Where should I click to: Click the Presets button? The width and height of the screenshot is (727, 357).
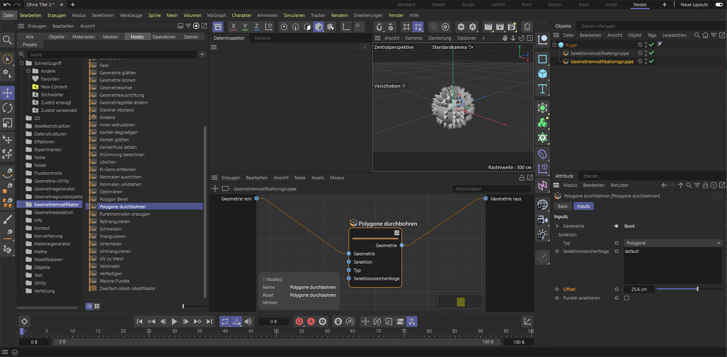[30, 45]
